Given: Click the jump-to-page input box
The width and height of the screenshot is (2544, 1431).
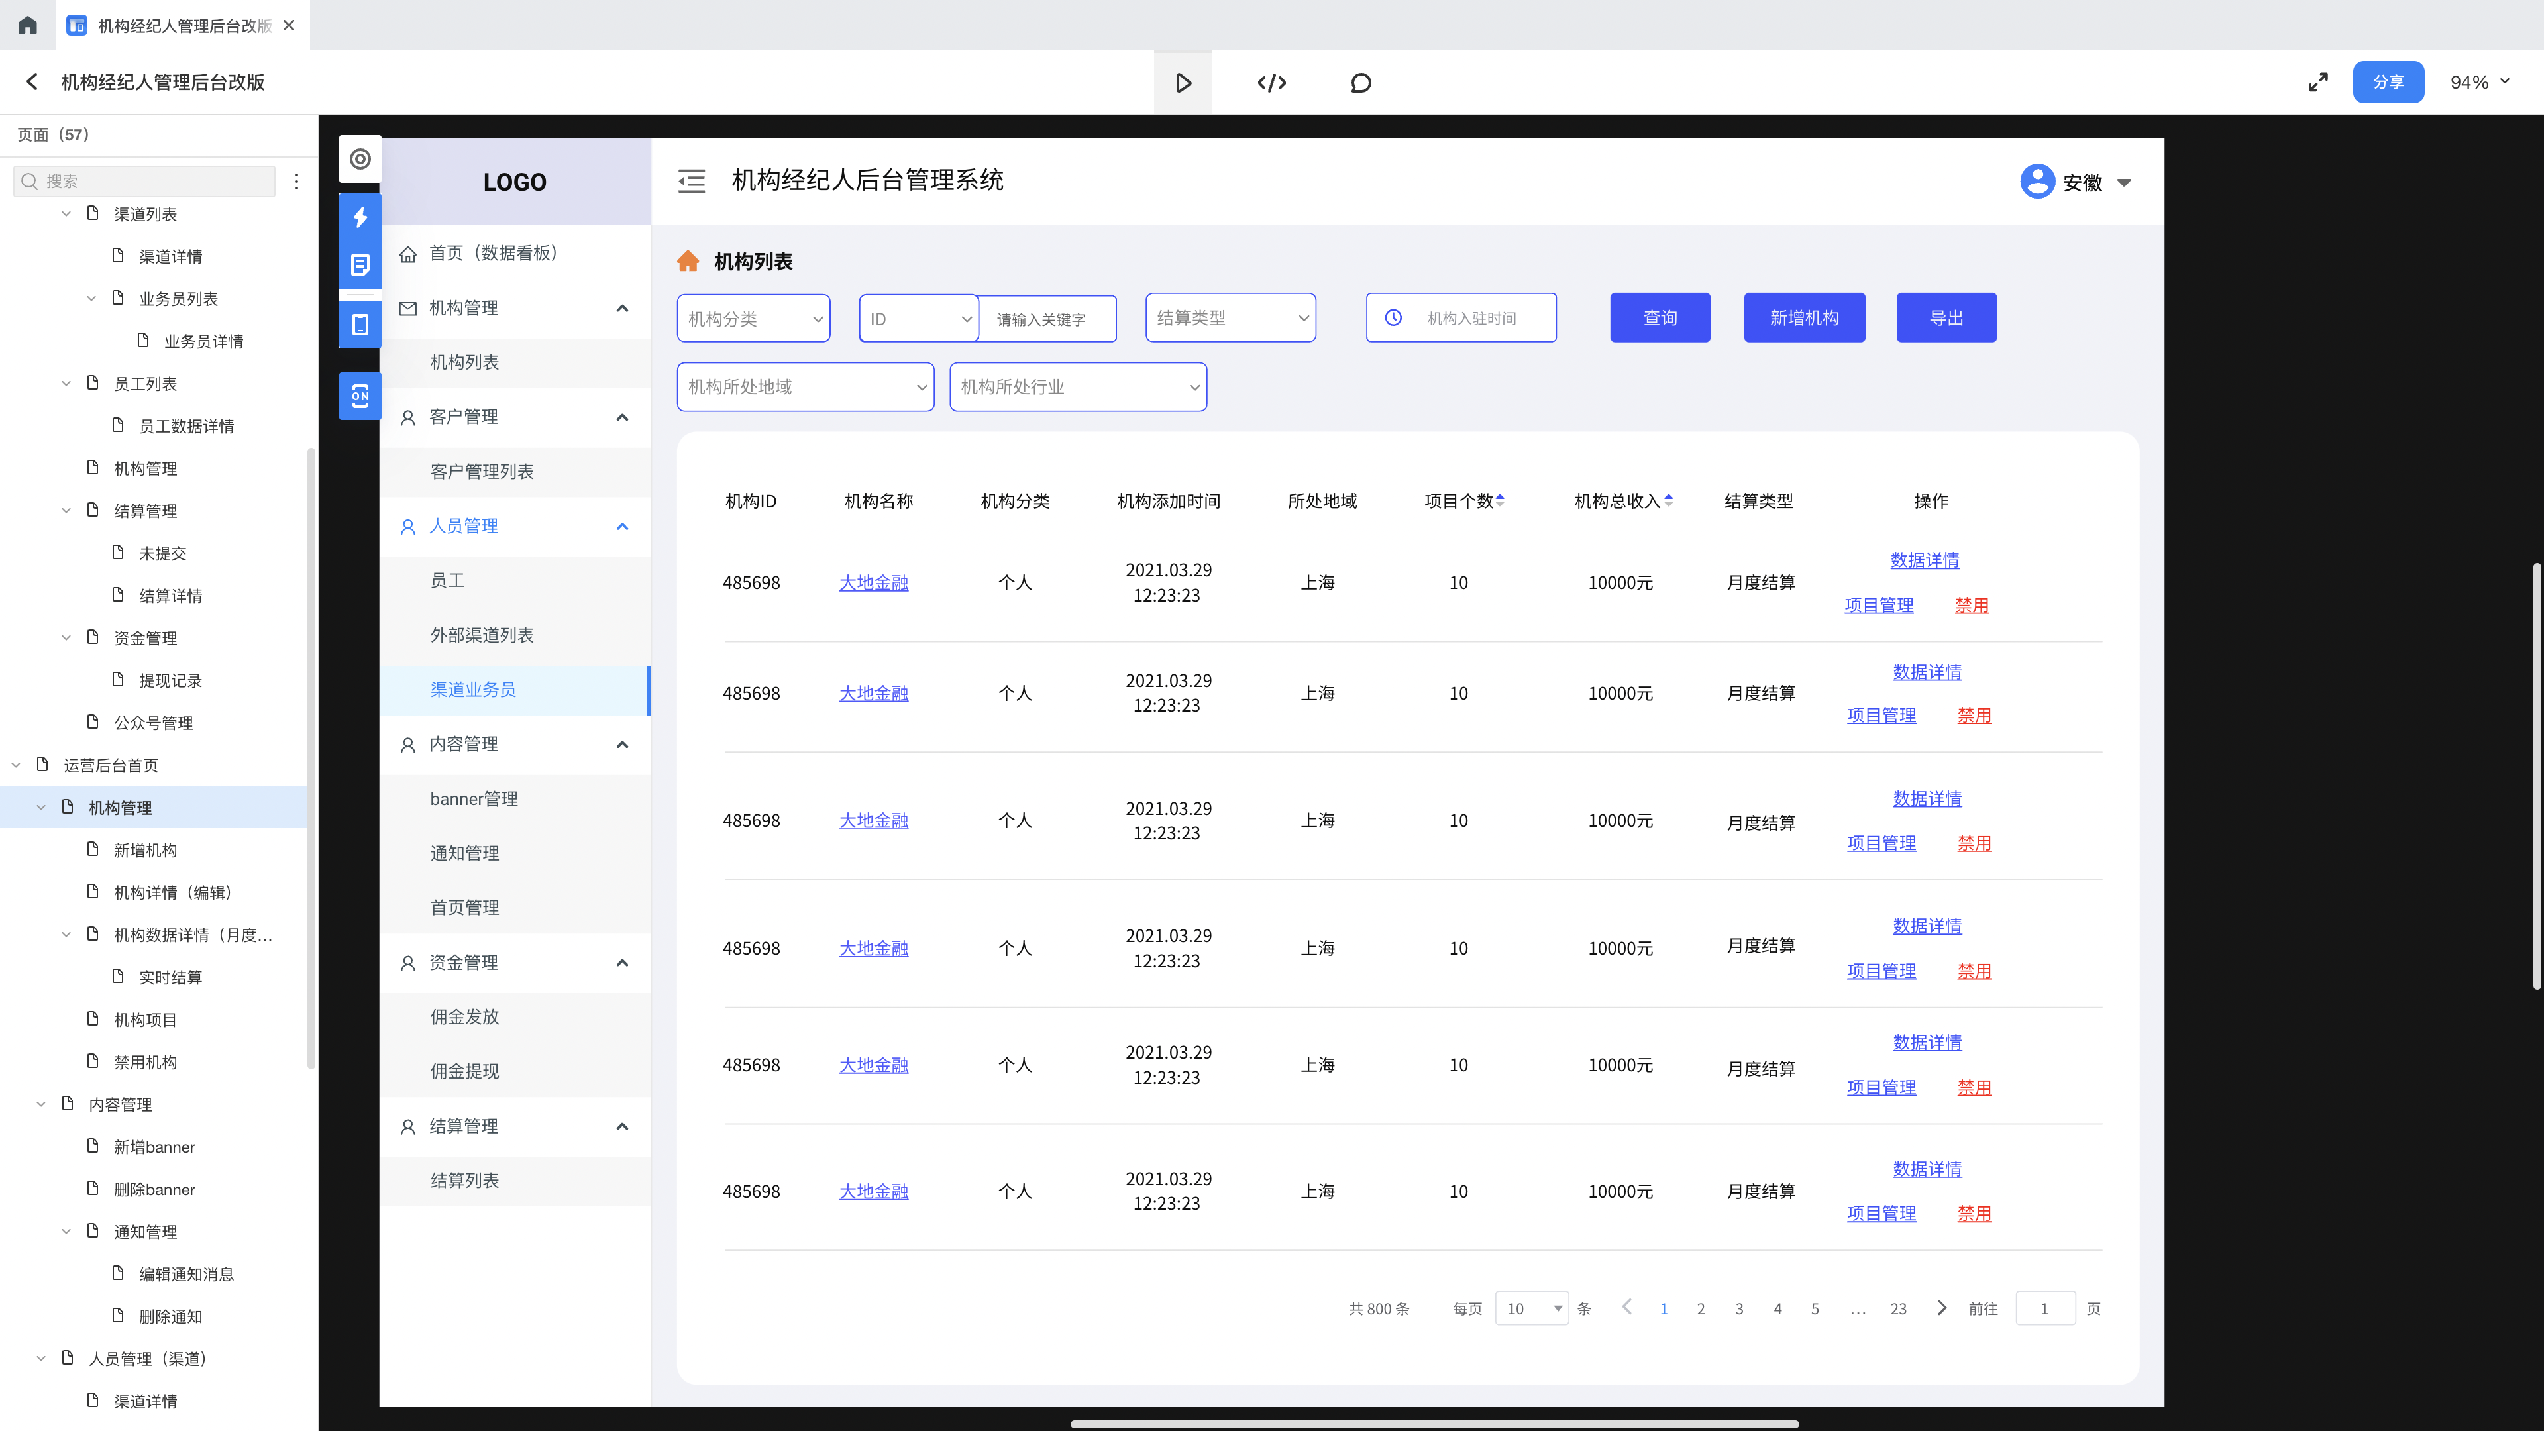Looking at the screenshot, I should point(2044,1308).
